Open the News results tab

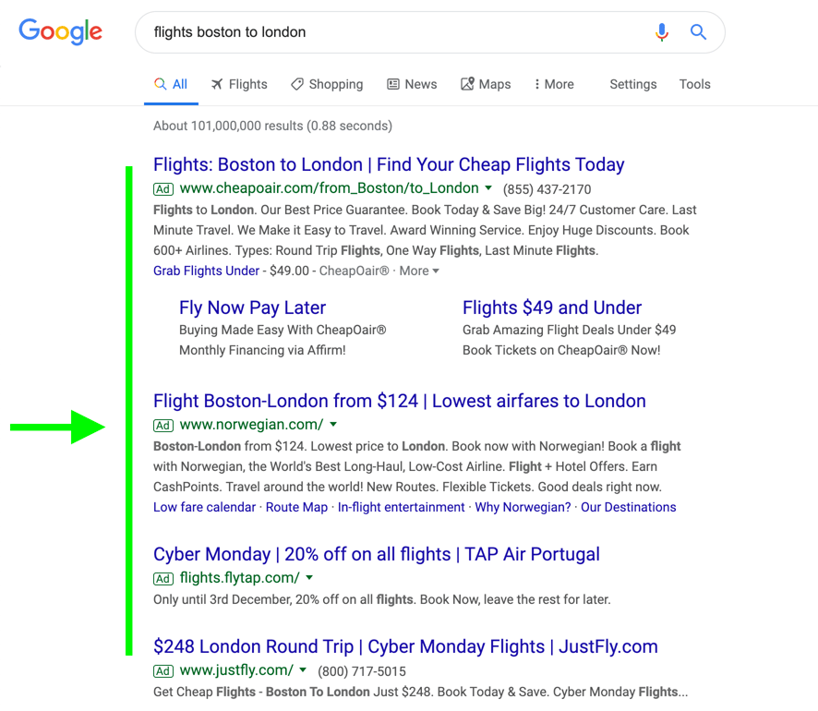tap(412, 84)
